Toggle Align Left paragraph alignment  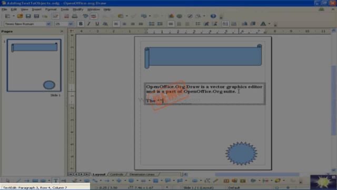(x=116, y=24)
